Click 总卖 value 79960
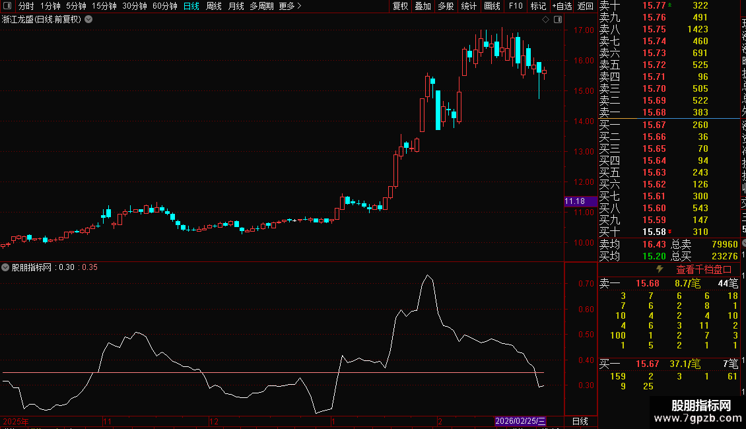The height and width of the screenshot is (429, 746). (725, 244)
